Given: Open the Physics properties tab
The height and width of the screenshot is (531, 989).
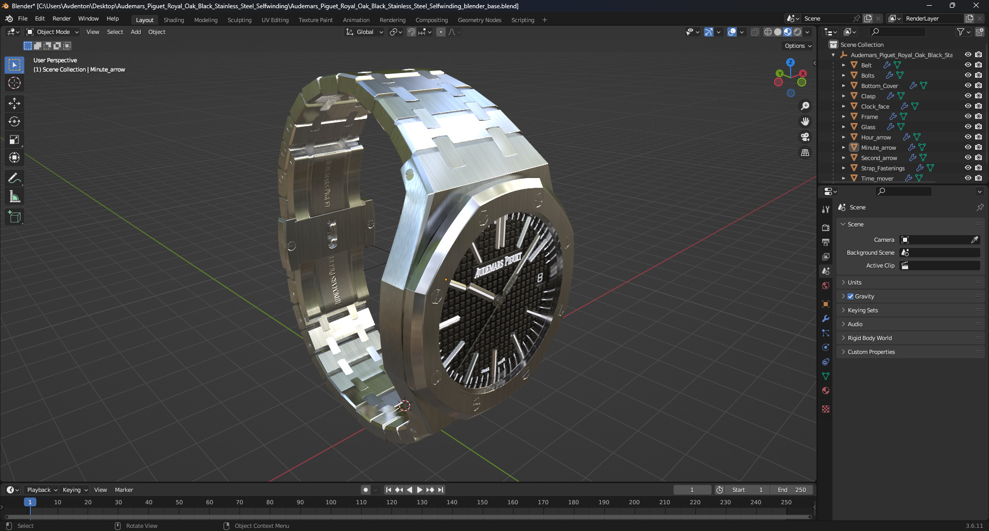Looking at the screenshot, I should (826, 347).
